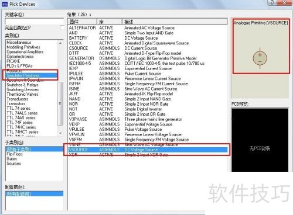Select PLDs & FPGAs category
The height and width of the screenshot is (215, 293).
19,66
